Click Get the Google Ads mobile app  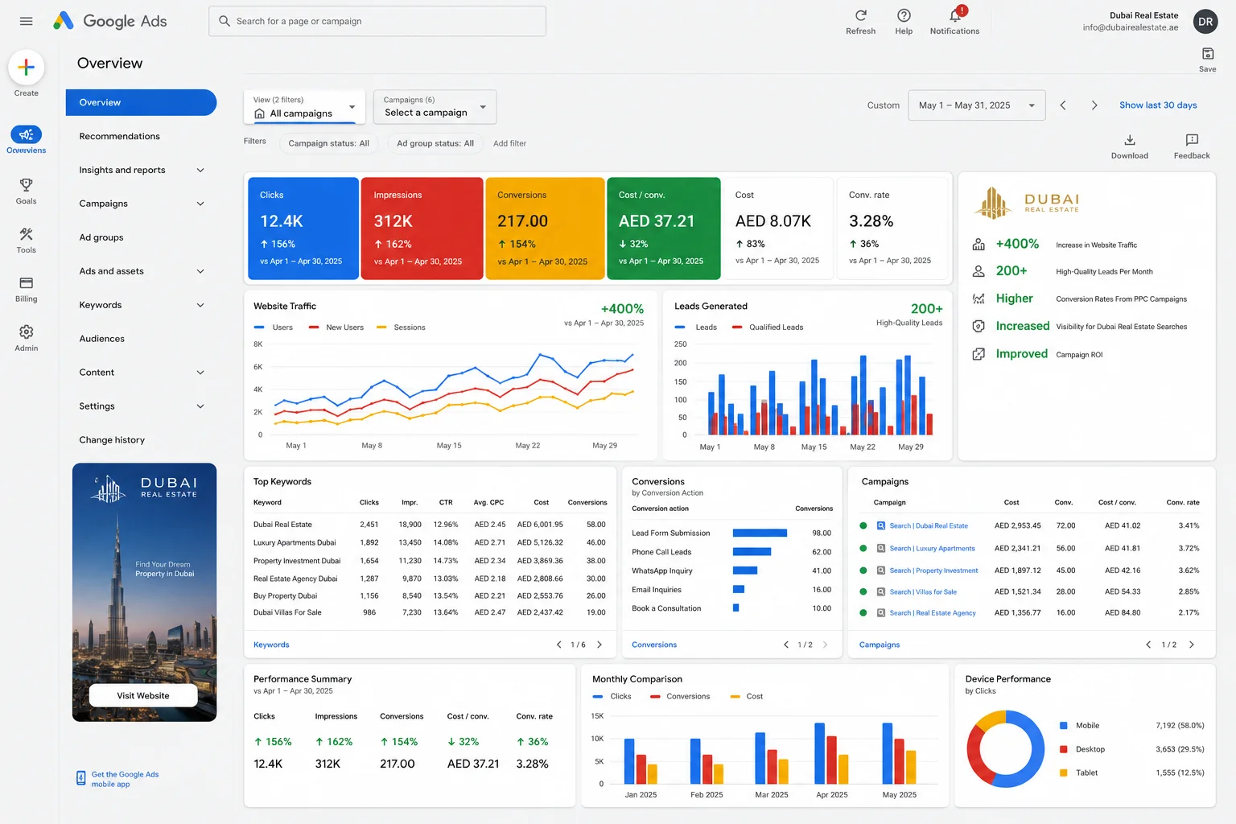point(125,779)
